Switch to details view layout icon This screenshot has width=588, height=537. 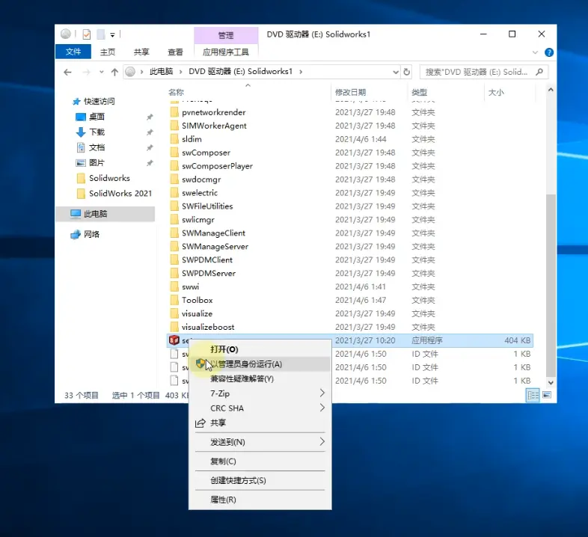coord(533,395)
